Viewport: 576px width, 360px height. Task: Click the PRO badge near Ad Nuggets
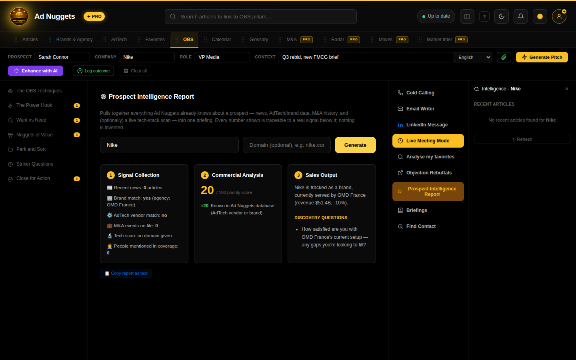coord(94,16)
